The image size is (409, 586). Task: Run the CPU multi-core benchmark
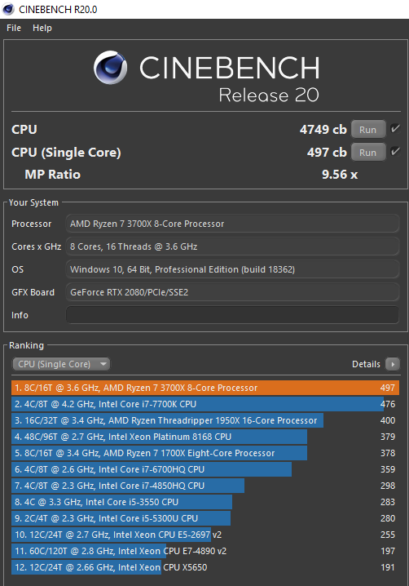368,130
